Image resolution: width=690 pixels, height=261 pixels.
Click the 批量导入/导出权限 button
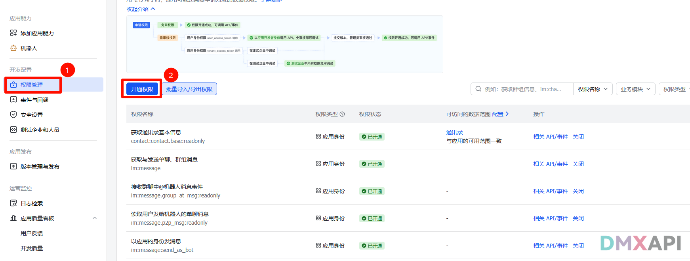pyautogui.click(x=189, y=89)
